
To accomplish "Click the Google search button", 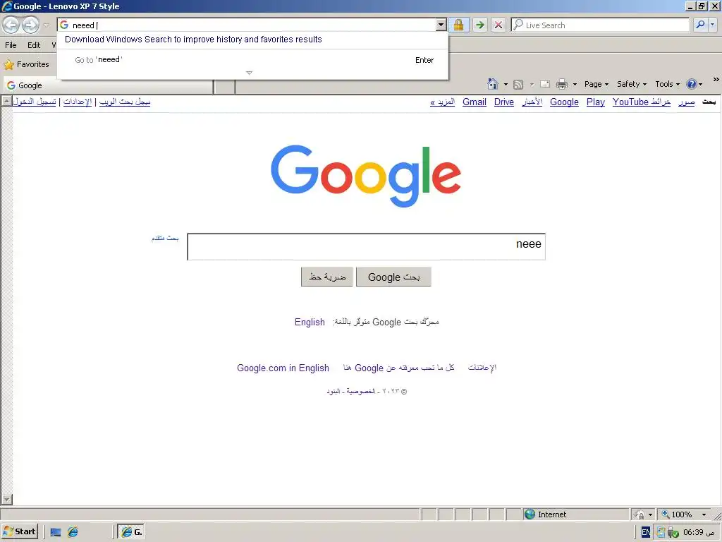I will [x=393, y=277].
